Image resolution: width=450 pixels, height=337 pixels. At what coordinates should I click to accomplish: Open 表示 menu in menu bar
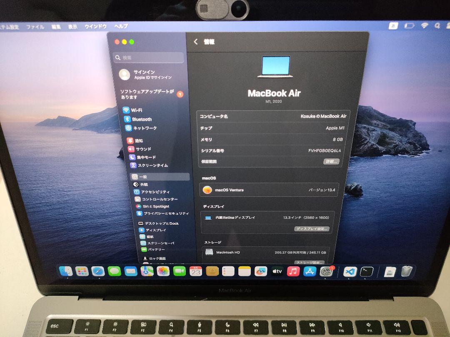tap(72, 27)
